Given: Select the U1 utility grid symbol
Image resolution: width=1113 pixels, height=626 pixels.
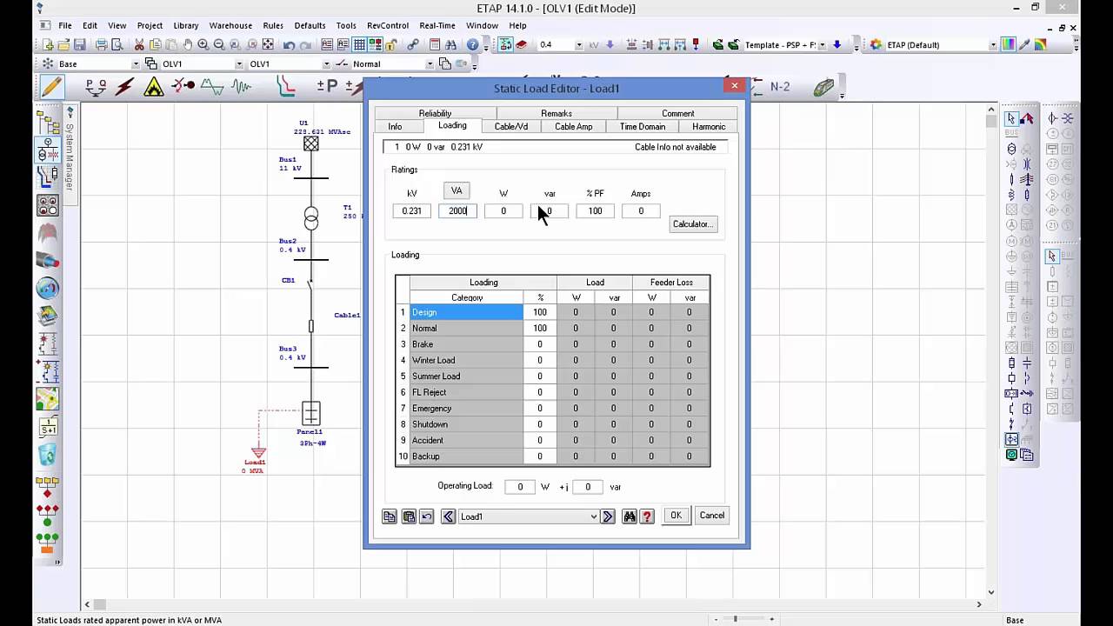Looking at the screenshot, I should (x=310, y=144).
